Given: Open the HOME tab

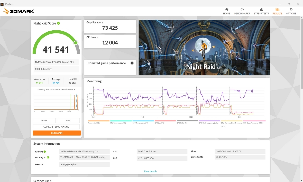Looking at the screenshot, I should coord(226,11).
